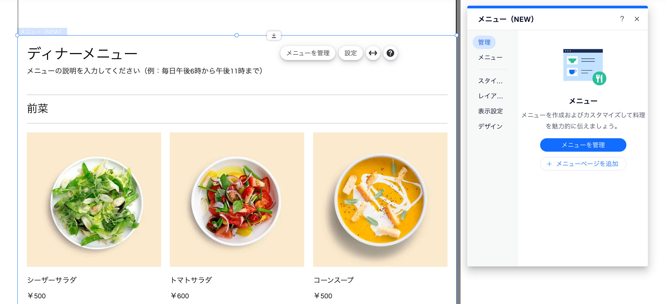Open the スタイル section in the sidebar
This screenshot has width=666, height=304.
click(490, 81)
